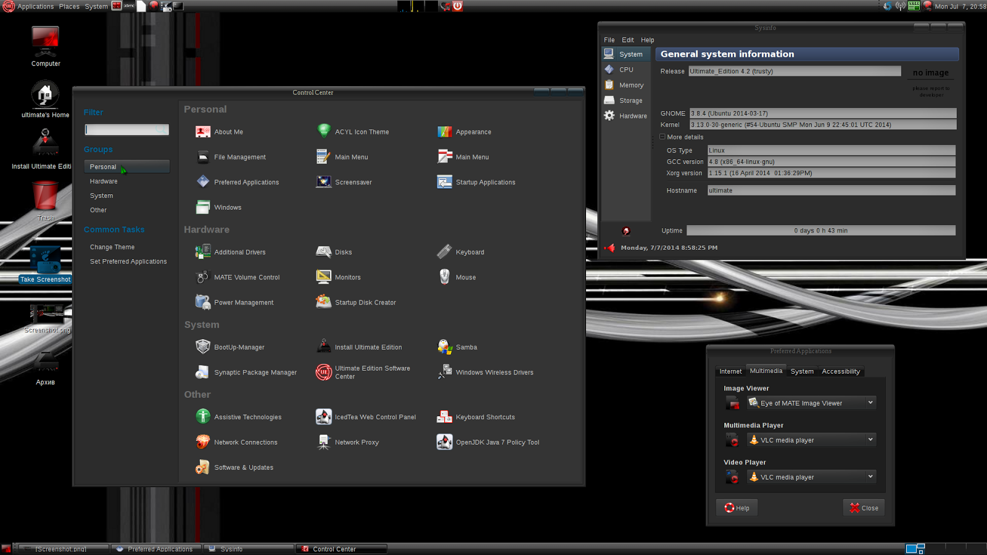Click the Filter search field

(x=126, y=129)
